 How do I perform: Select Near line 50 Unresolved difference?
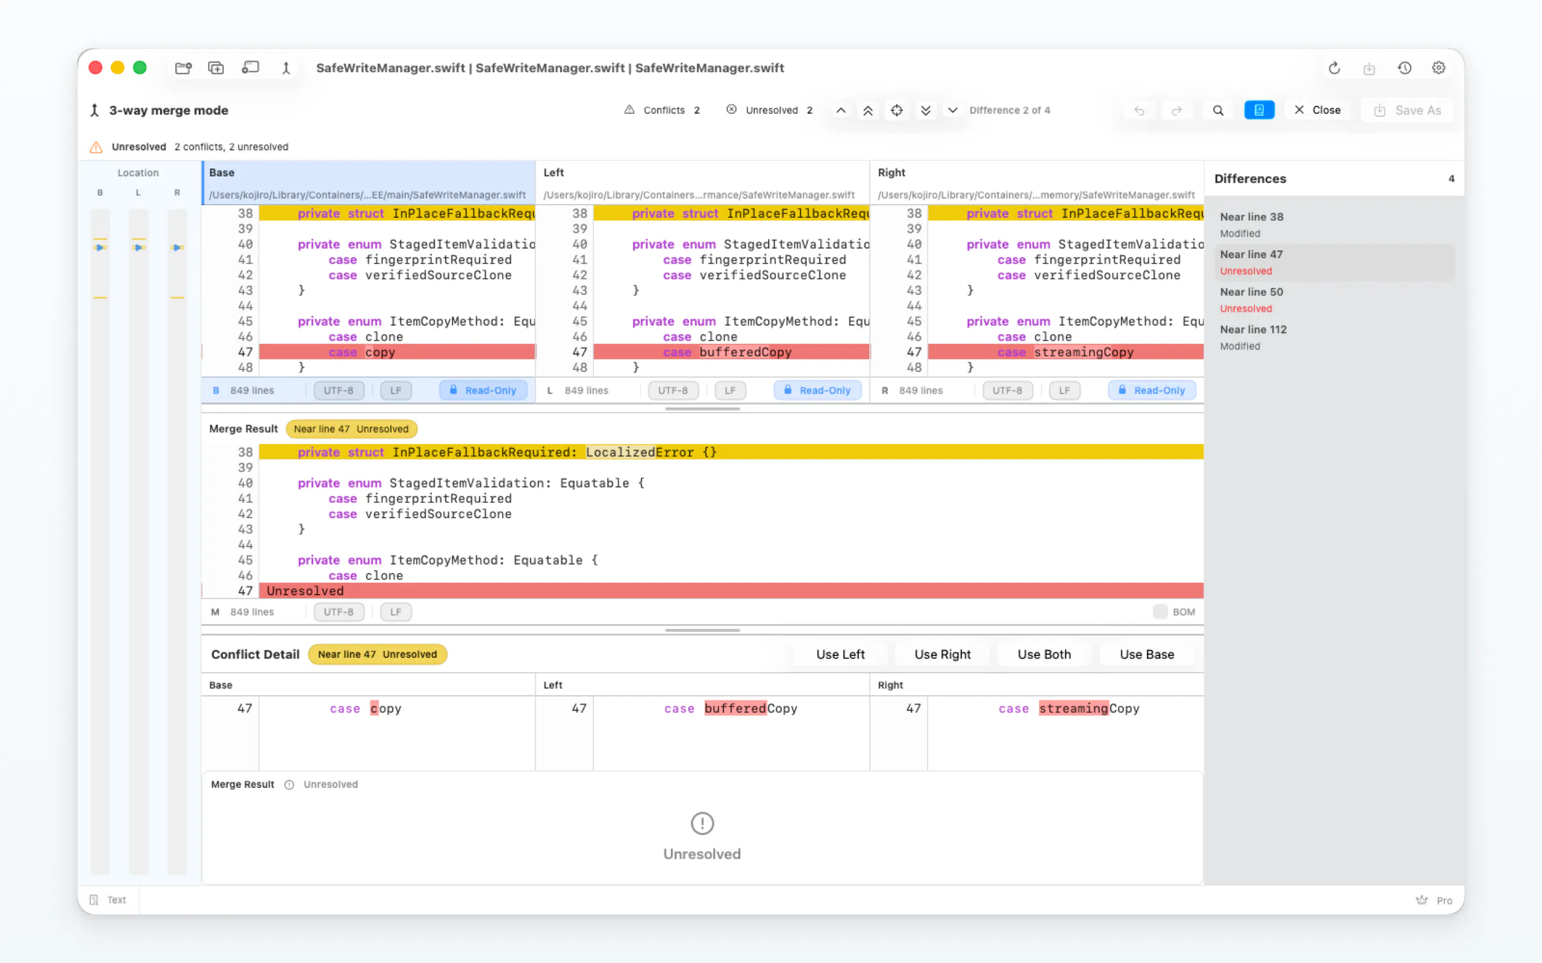pos(1334,300)
